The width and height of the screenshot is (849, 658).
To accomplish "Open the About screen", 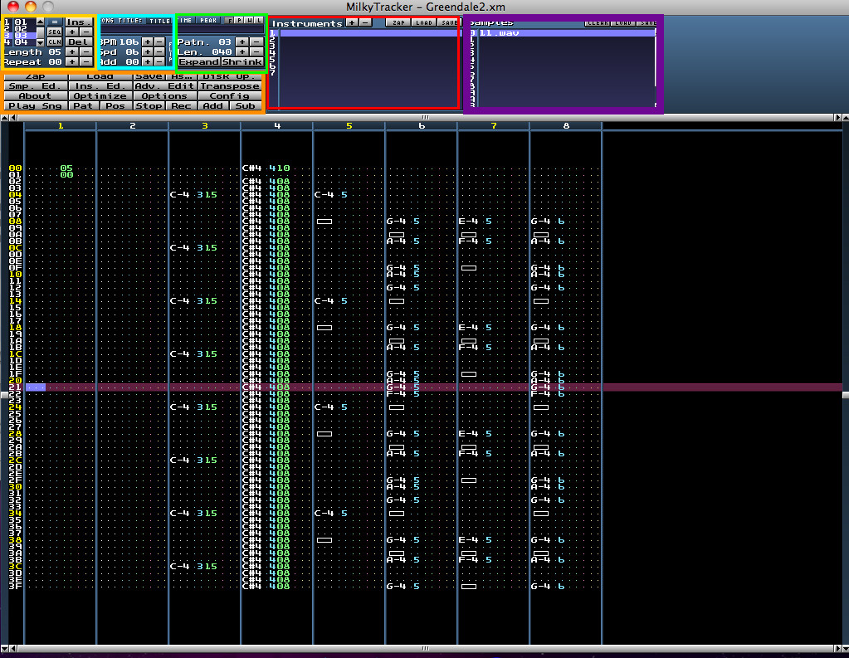I will (x=36, y=96).
